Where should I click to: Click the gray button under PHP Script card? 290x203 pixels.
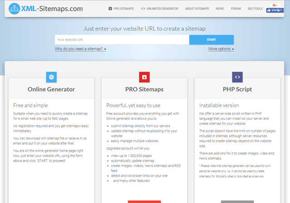(x=237, y=202)
